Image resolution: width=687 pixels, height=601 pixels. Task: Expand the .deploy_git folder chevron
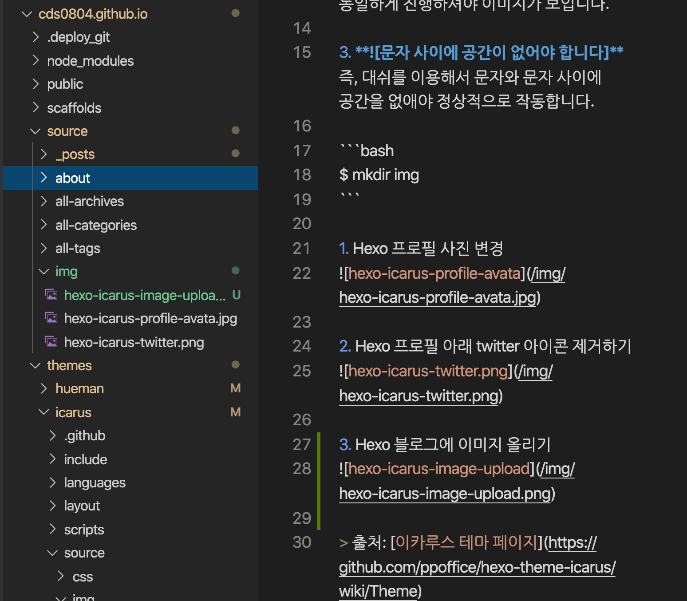[x=36, y=37]
